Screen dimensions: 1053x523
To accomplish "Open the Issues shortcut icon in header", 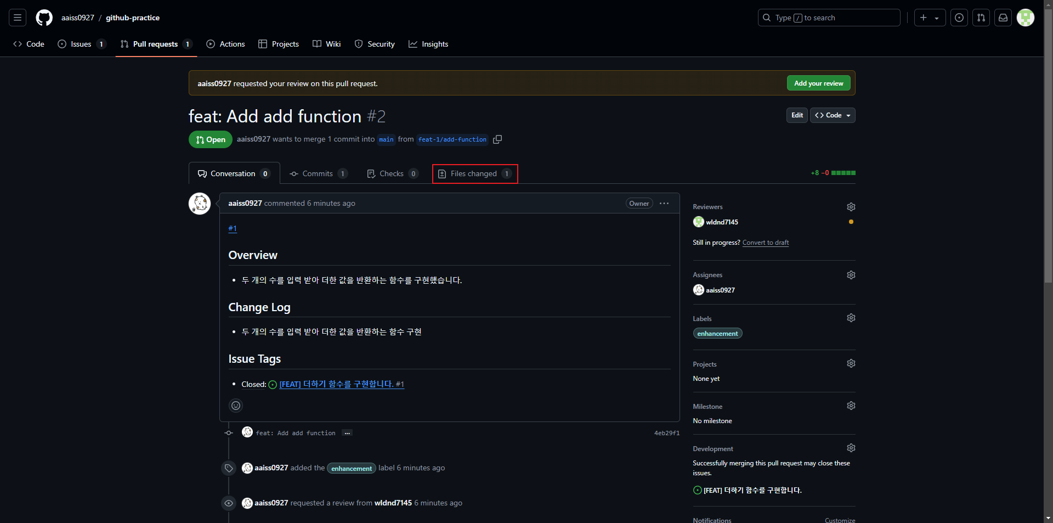I will [959, 18].
